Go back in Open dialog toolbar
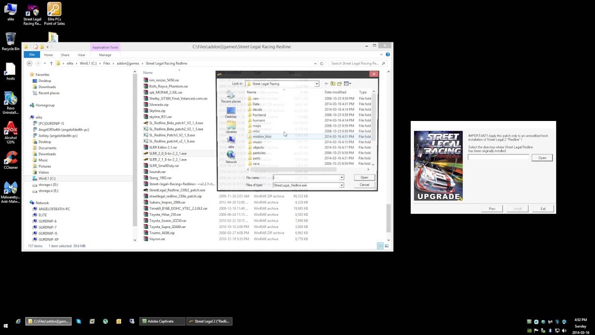 (x=326, y=84)
